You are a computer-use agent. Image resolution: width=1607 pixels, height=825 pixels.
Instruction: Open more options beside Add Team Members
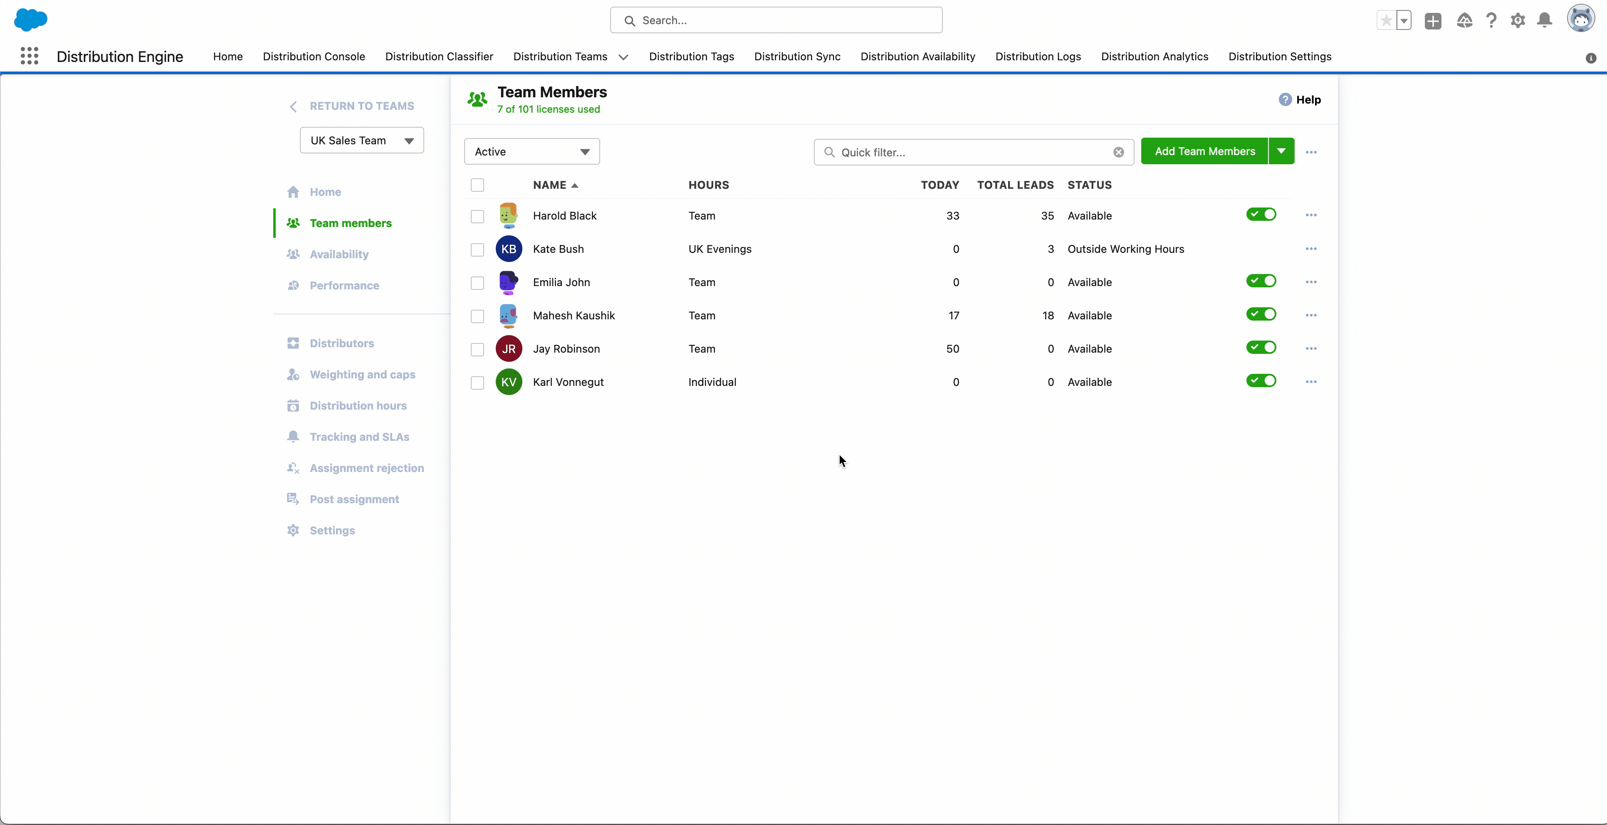click(1311, 151)
